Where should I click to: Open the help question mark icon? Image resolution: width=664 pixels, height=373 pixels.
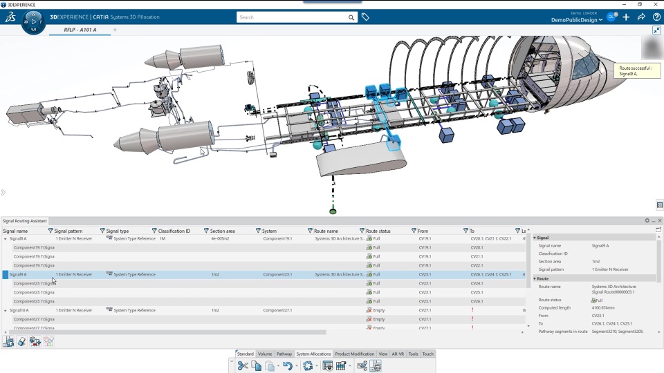click(656, 17)
